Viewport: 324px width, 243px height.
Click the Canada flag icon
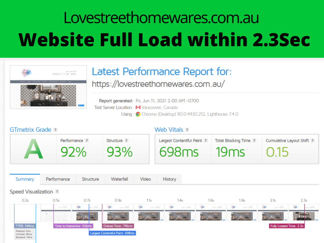[138, 108]
